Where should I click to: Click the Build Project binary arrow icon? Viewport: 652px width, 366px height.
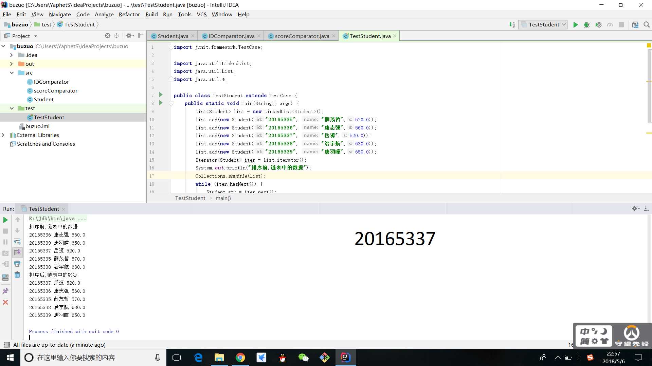(x=512, y=25)
